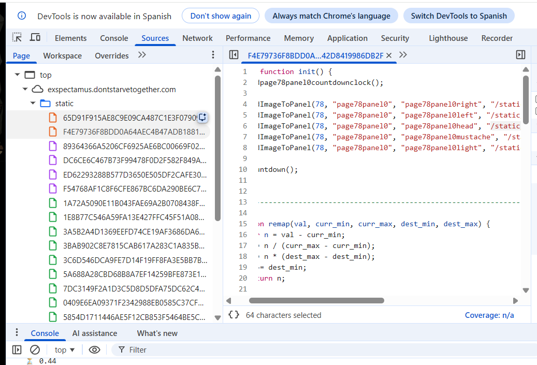The image size is (537, 365).
Task: Open live expression eye icon
Action: pyautogui.click(x=95, y=349)
